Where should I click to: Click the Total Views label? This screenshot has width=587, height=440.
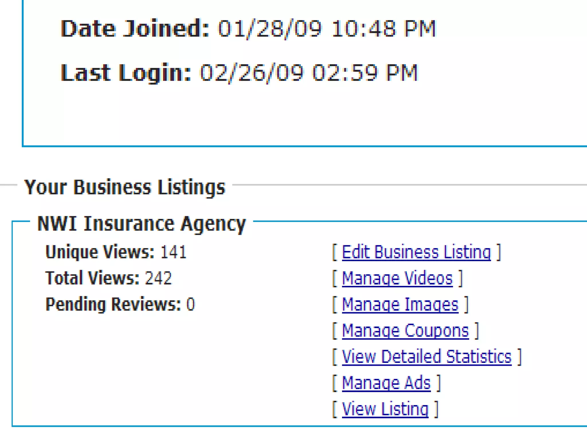tap(92, 278)
